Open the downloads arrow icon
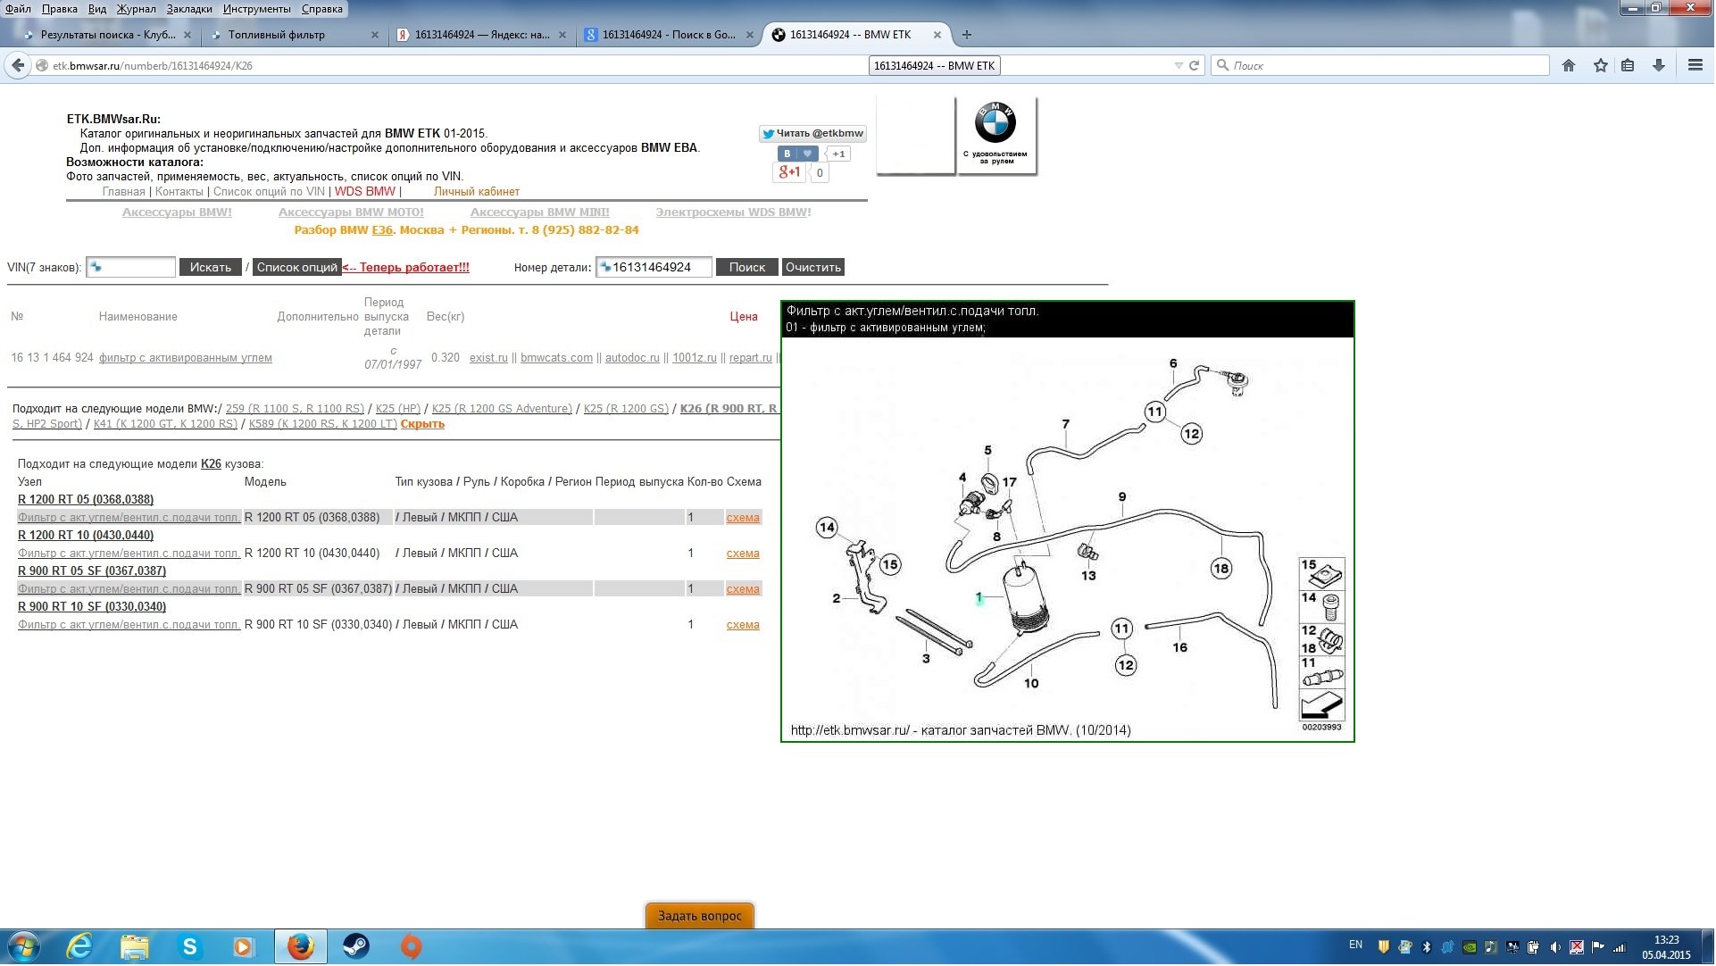 coord(1659,65)
